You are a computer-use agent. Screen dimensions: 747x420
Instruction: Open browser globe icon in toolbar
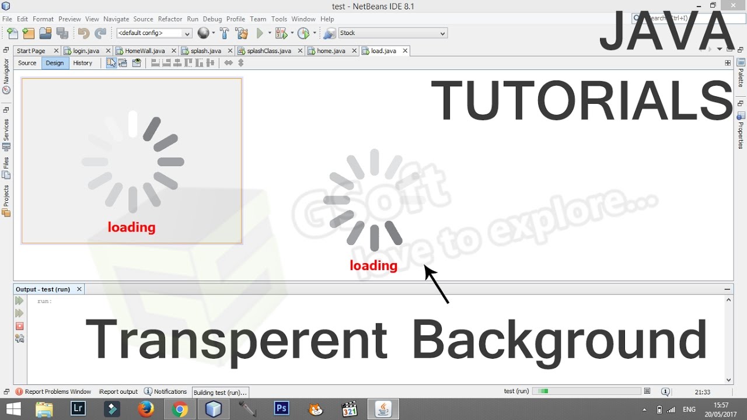(x=203, y=33)
